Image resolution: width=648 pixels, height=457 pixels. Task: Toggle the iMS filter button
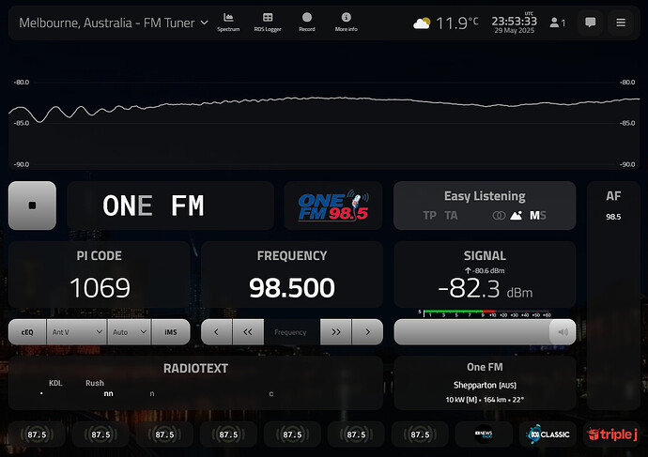[171, 332]
